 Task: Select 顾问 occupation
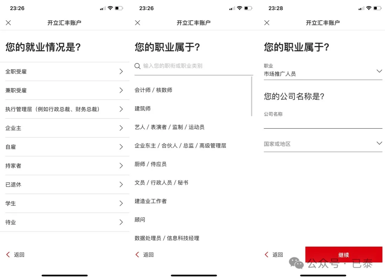140,220
